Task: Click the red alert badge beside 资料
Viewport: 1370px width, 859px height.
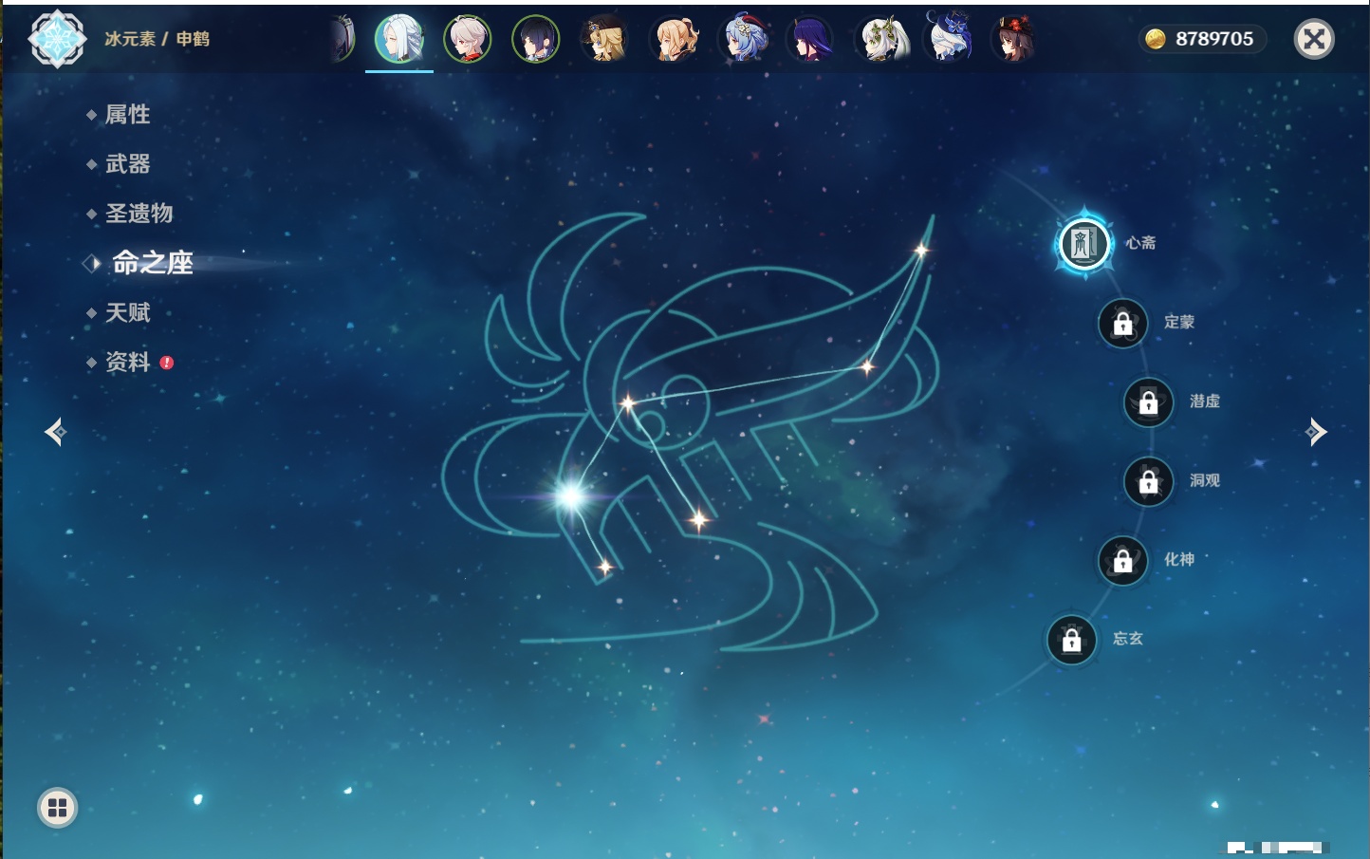Action: (167, 363)
